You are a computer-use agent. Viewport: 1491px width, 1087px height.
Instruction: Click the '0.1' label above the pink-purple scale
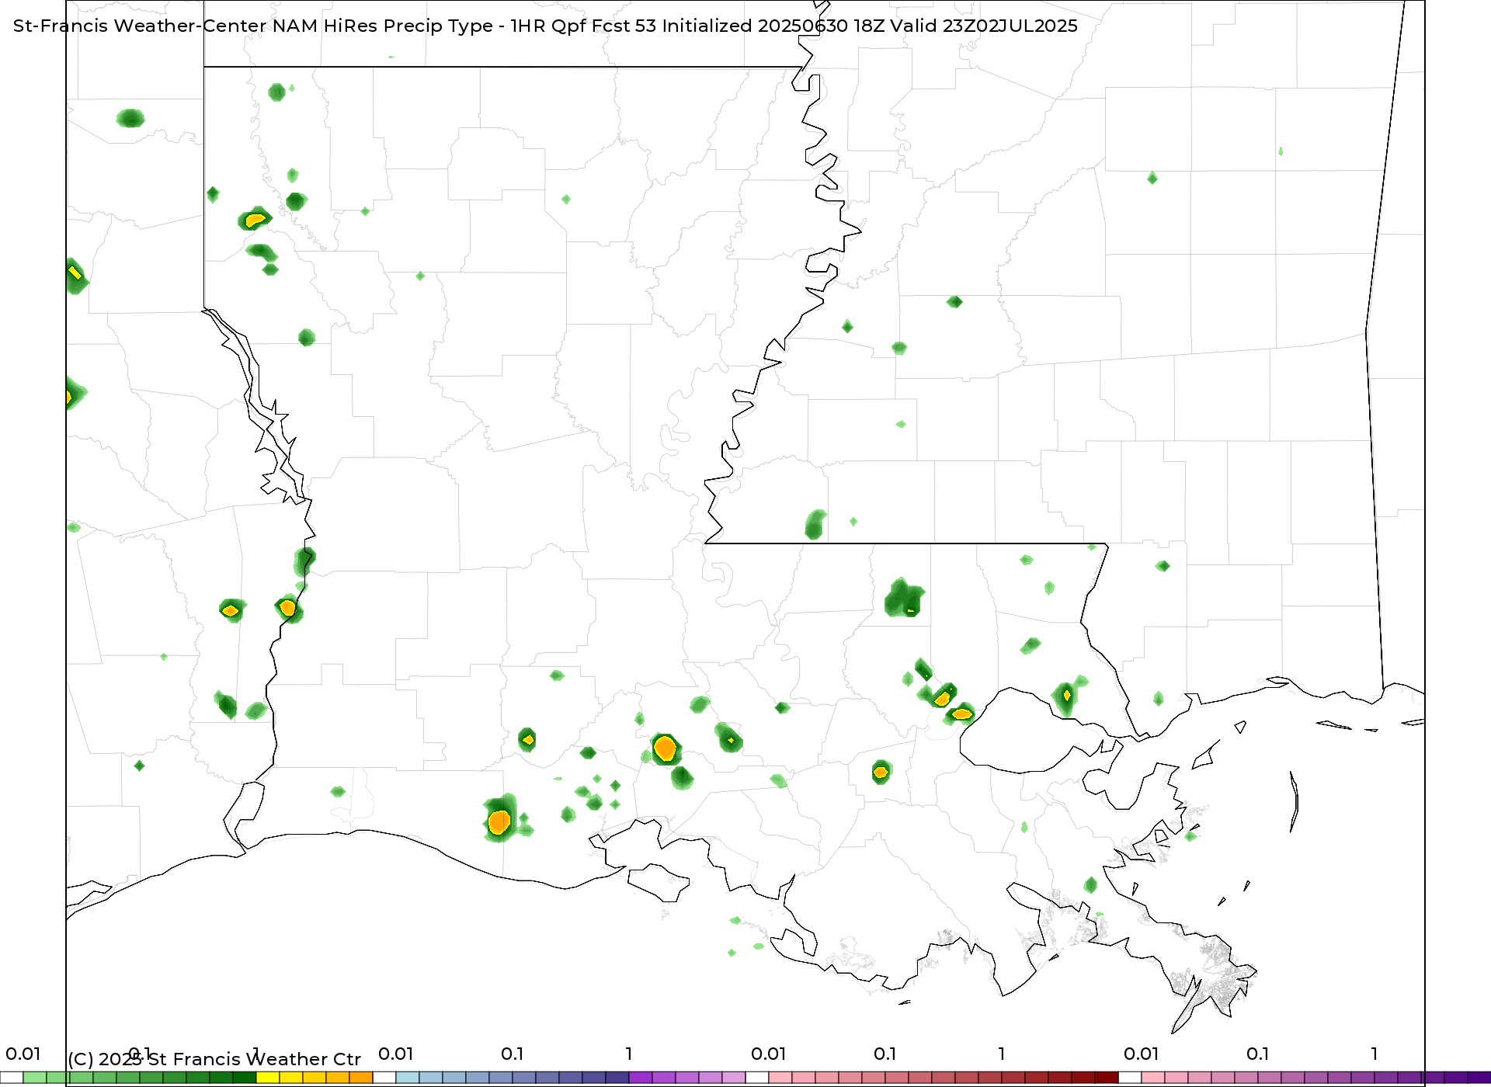pyautogui.click(x=1258, y=1054)
